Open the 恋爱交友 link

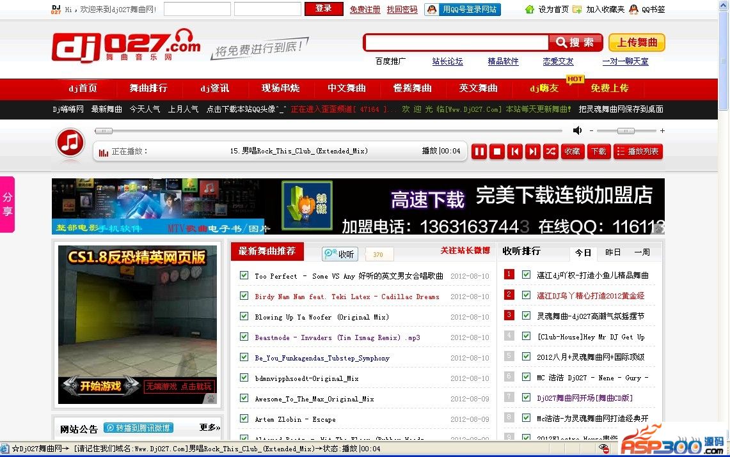point(558,61)
